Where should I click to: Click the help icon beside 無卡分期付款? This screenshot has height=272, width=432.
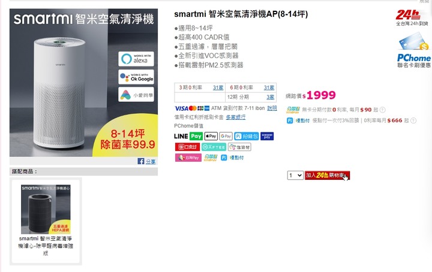coord(382,110)
